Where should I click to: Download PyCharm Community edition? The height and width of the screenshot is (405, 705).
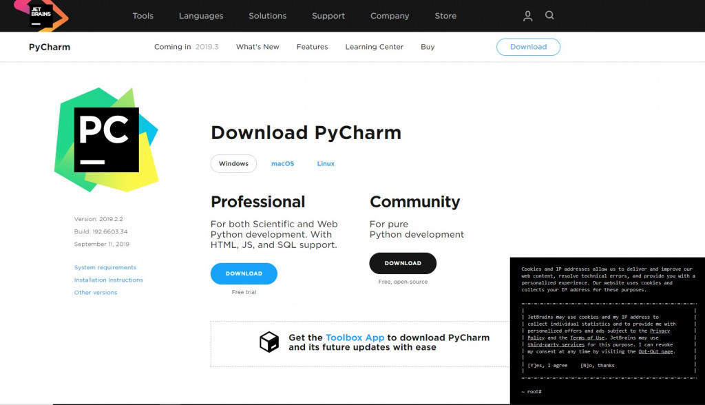pos(403,263)
